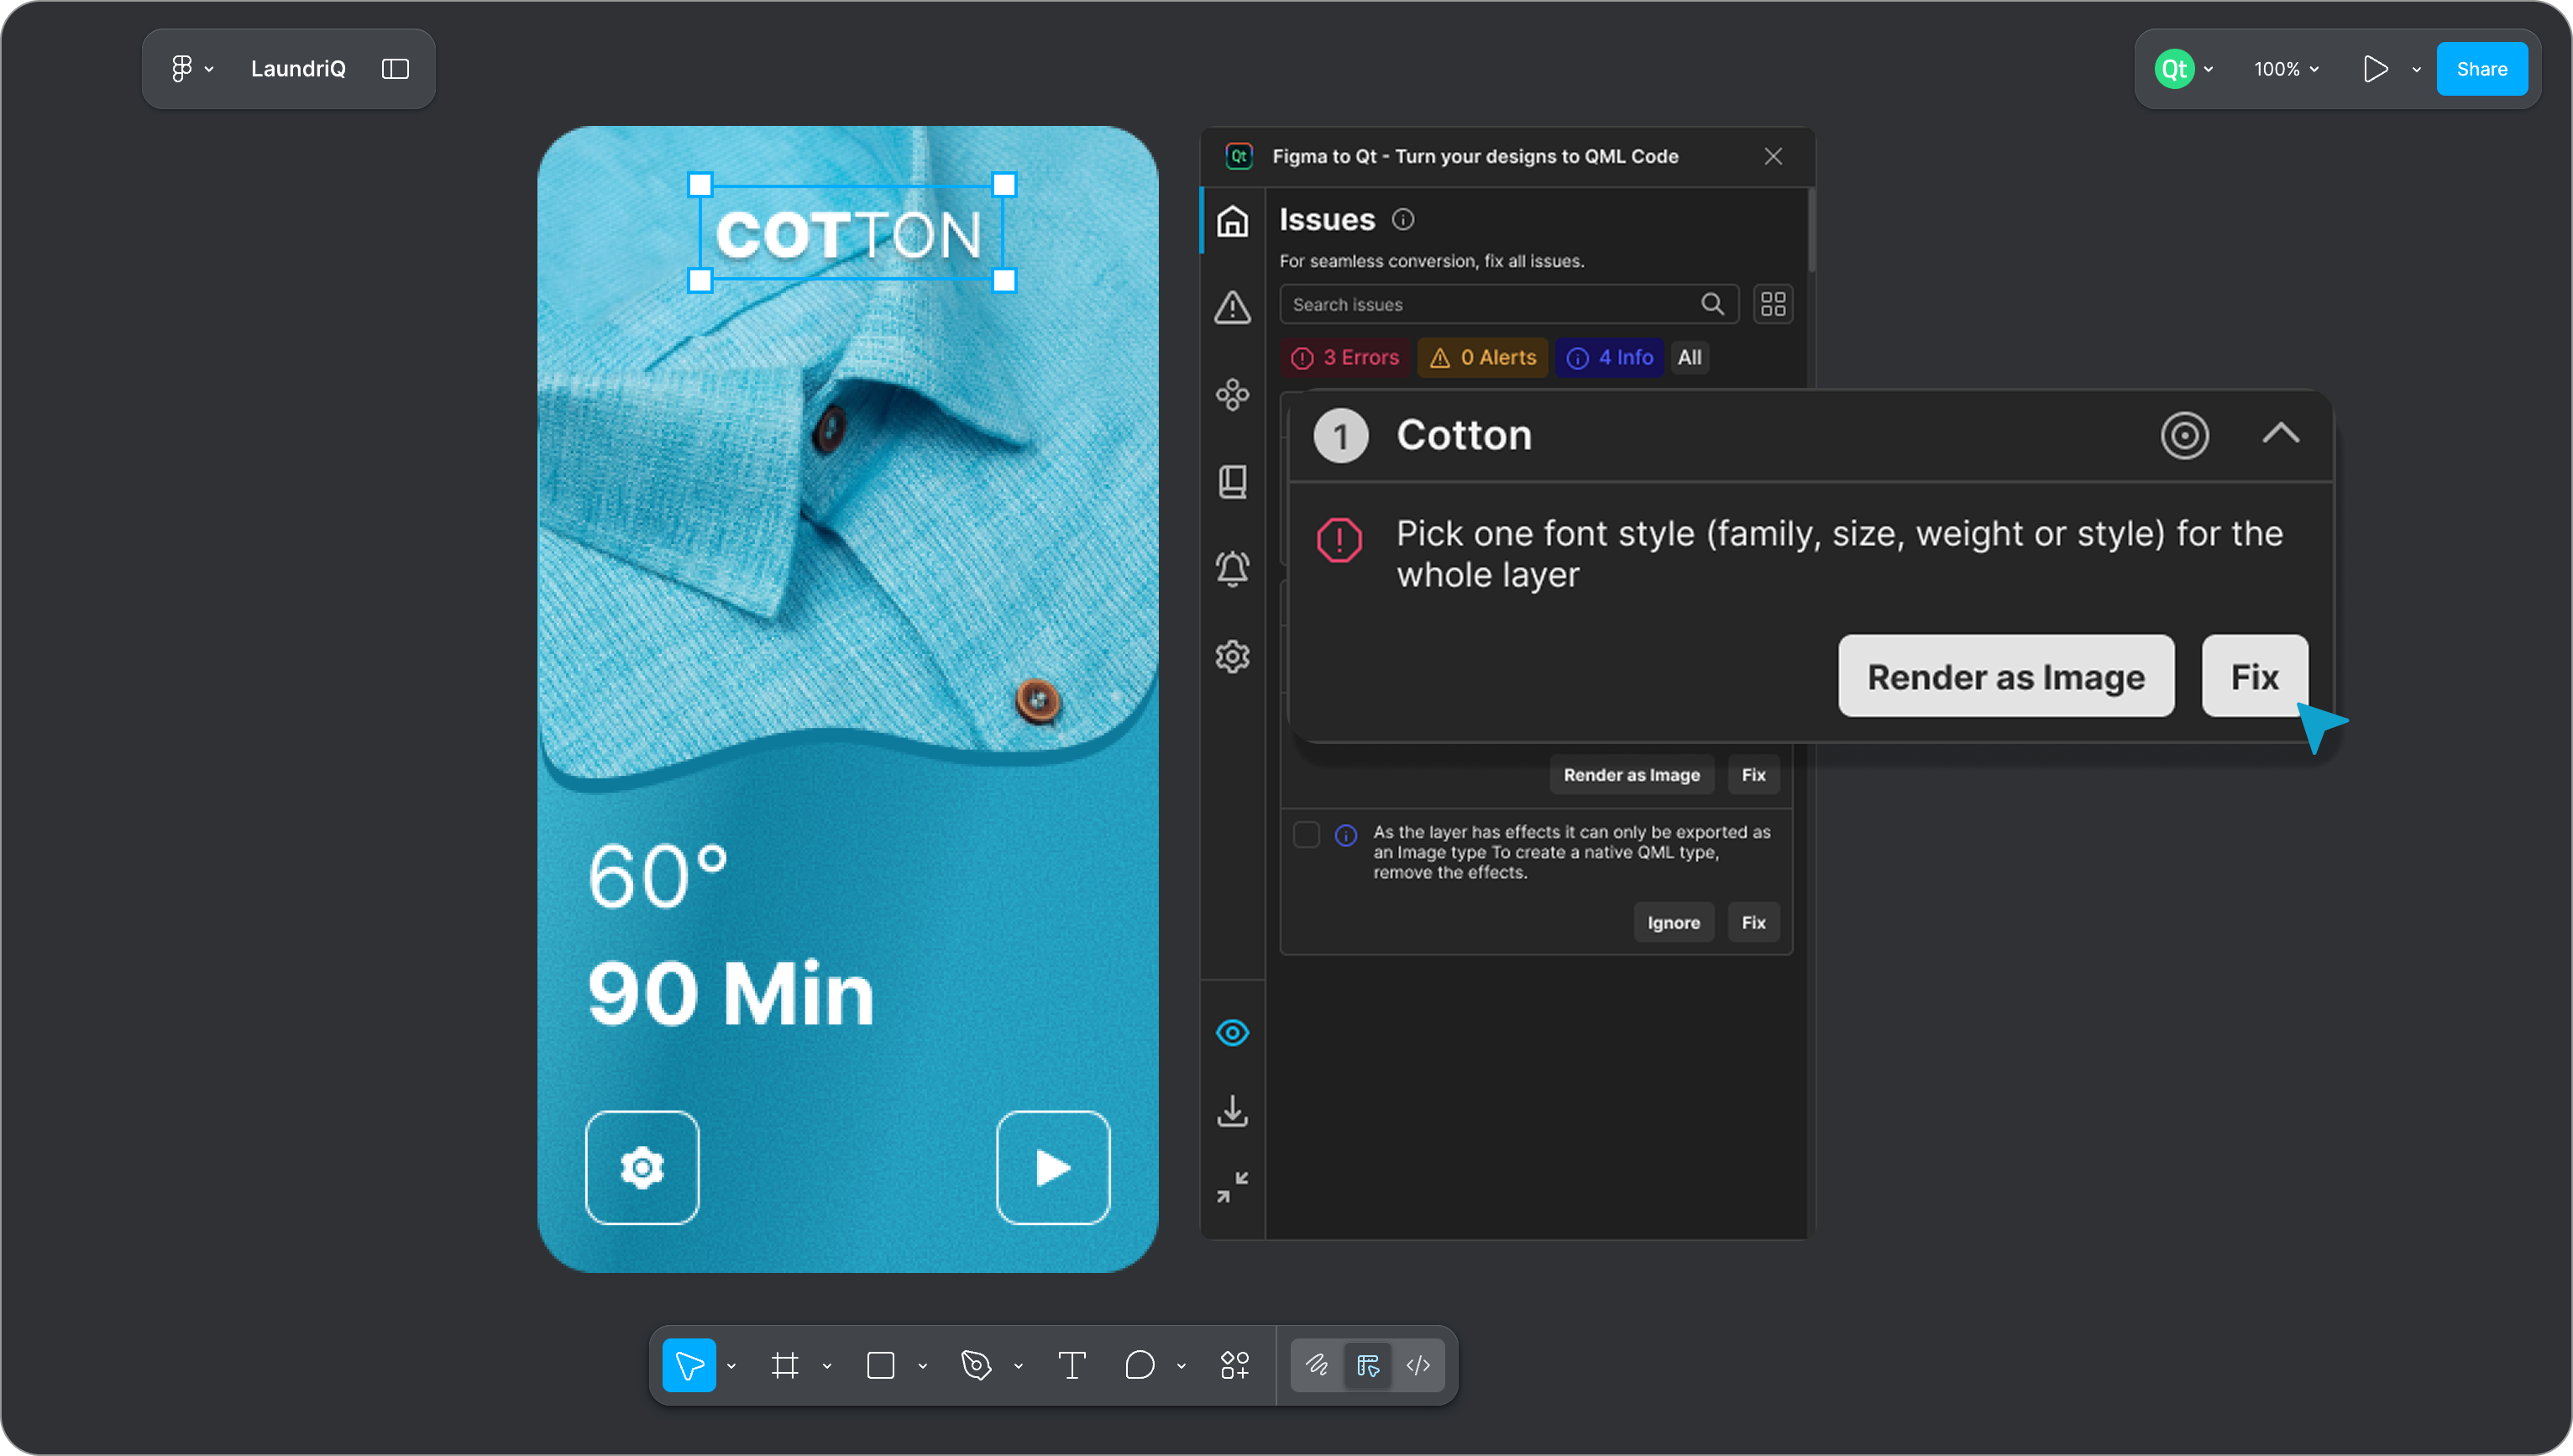
Task: Toggle the preview eye icon in the plugin sidebar
Action: 1233,1032
